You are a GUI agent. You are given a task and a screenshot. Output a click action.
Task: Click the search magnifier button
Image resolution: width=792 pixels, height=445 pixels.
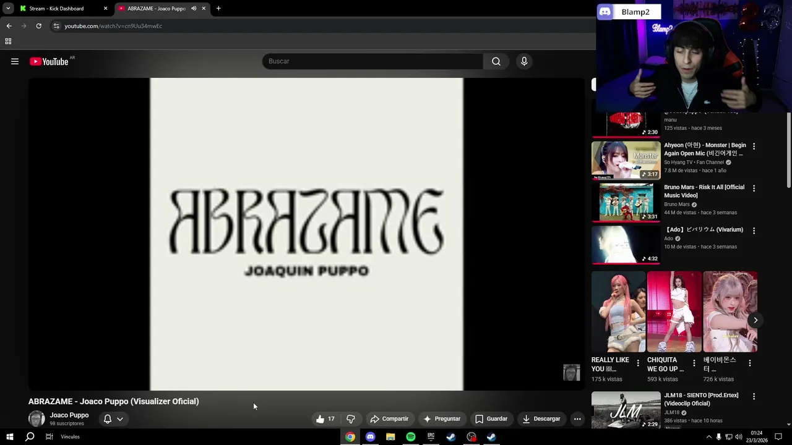[496, 61]
